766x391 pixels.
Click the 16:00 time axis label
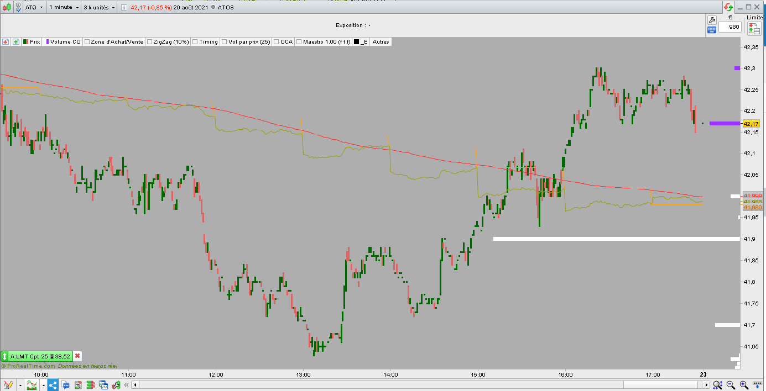[x=565, y=374]
